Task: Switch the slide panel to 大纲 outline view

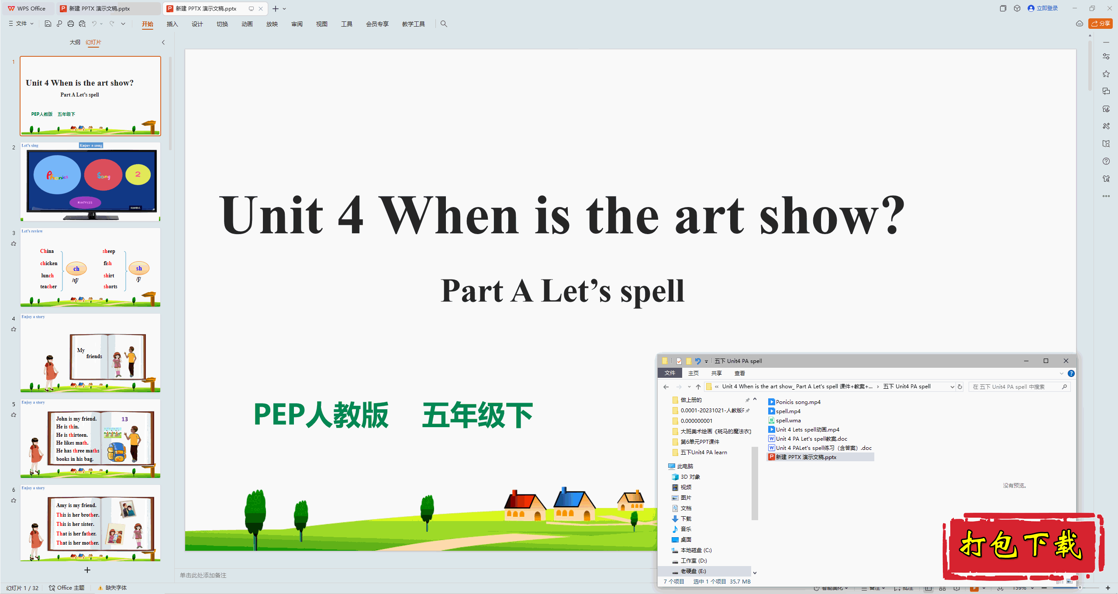Action: click(75, 42)
